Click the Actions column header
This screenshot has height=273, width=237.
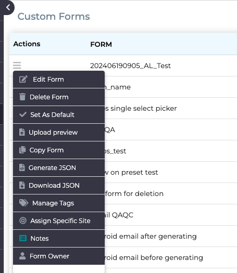point(27,44)
